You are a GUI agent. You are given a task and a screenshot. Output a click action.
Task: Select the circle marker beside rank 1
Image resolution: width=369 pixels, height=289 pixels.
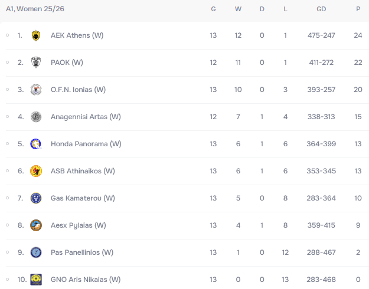8,35
